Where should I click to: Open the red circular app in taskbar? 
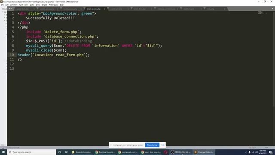coord(165,152)
